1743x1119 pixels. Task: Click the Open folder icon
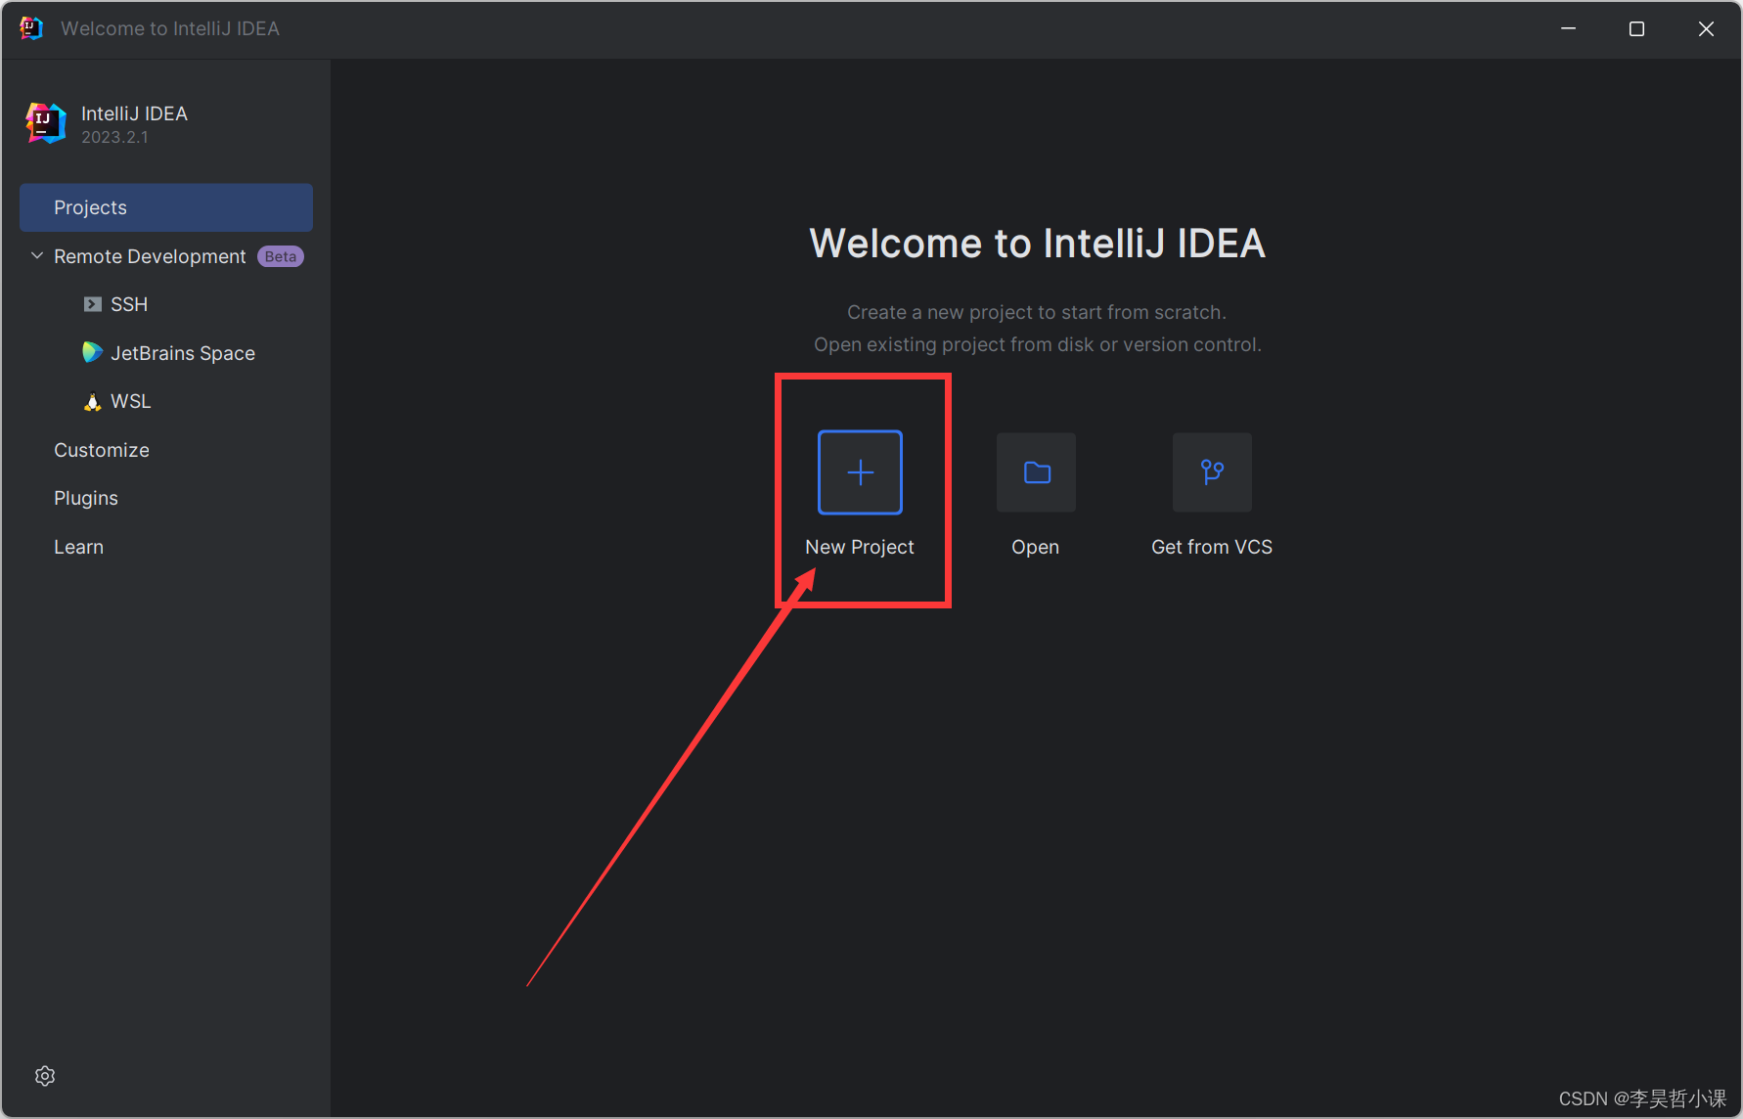tap(1036, 472)
